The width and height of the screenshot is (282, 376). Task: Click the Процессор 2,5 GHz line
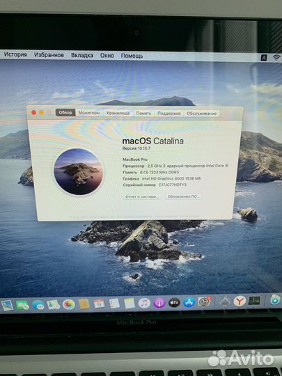tap(175, 166)
